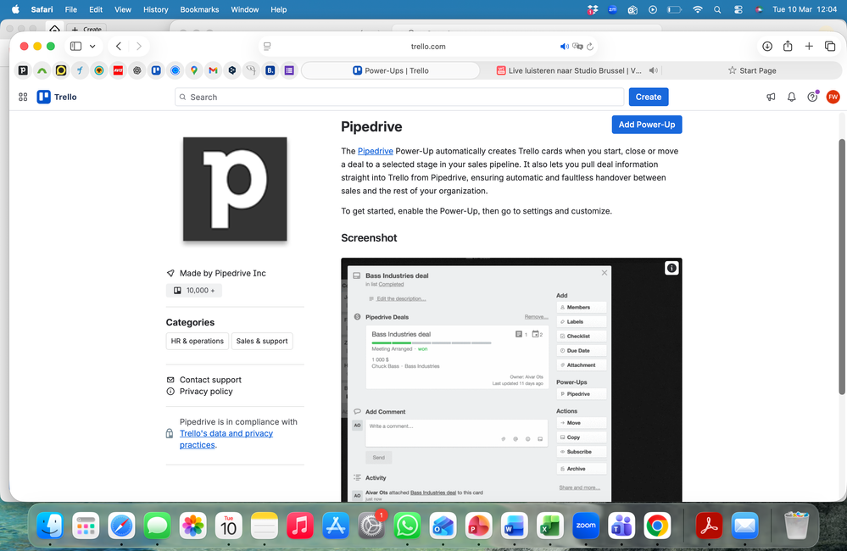The image size is (847, 551).
Task: Go back with Safari's back arrow
Action: (119, 47)
